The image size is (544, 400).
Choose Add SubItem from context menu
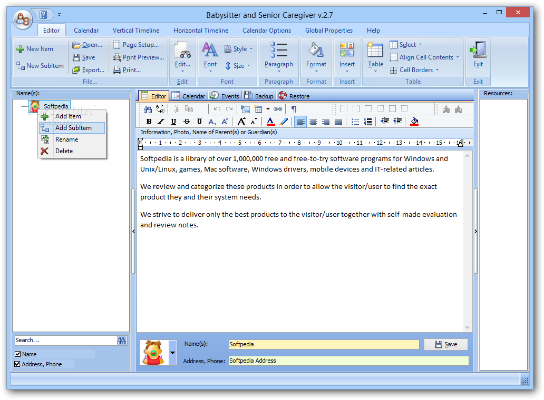(x=72, y=128)
